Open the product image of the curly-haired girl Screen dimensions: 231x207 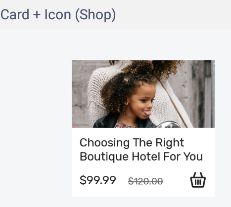pyautogui.click(x=143, y=94)
